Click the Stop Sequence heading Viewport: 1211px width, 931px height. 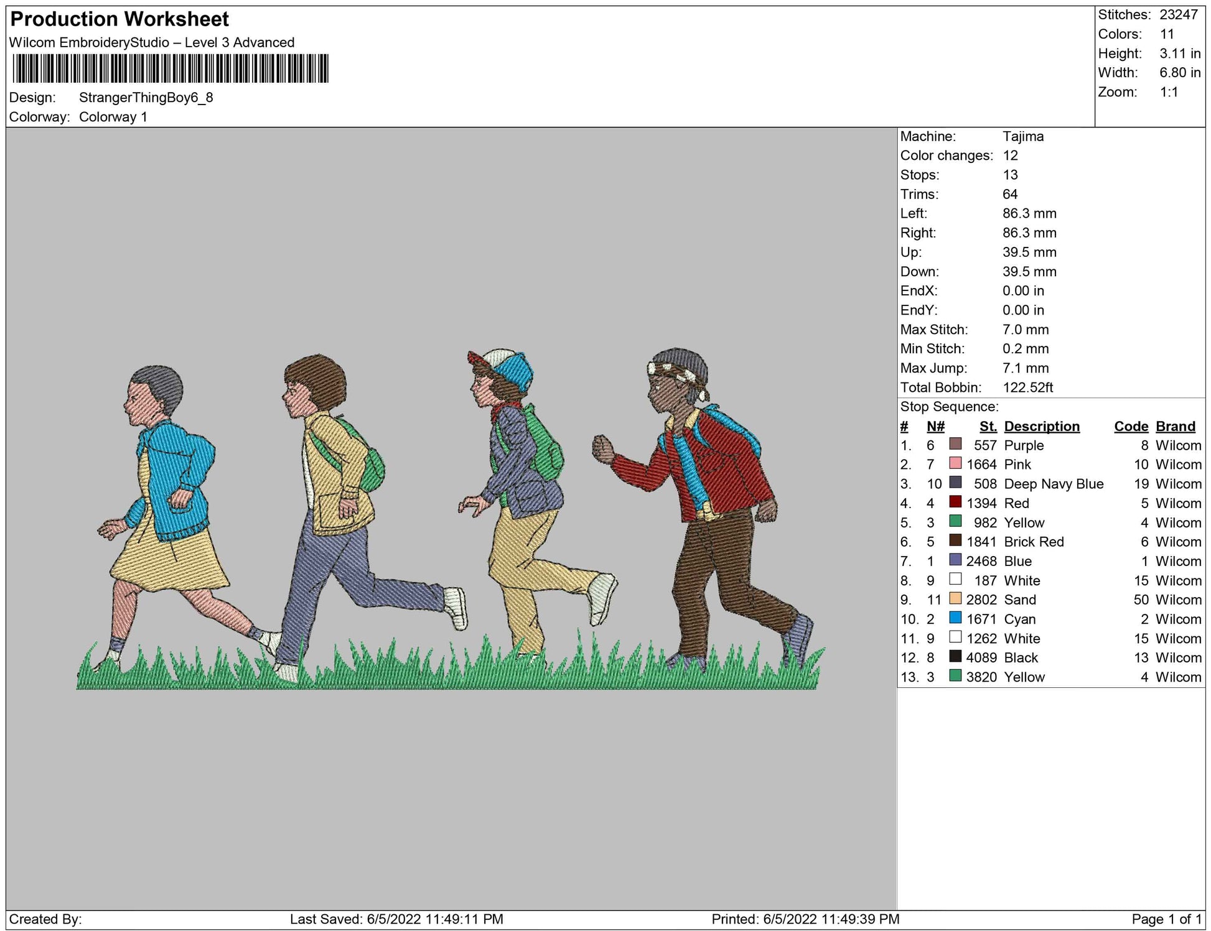[x=948, y=407]
